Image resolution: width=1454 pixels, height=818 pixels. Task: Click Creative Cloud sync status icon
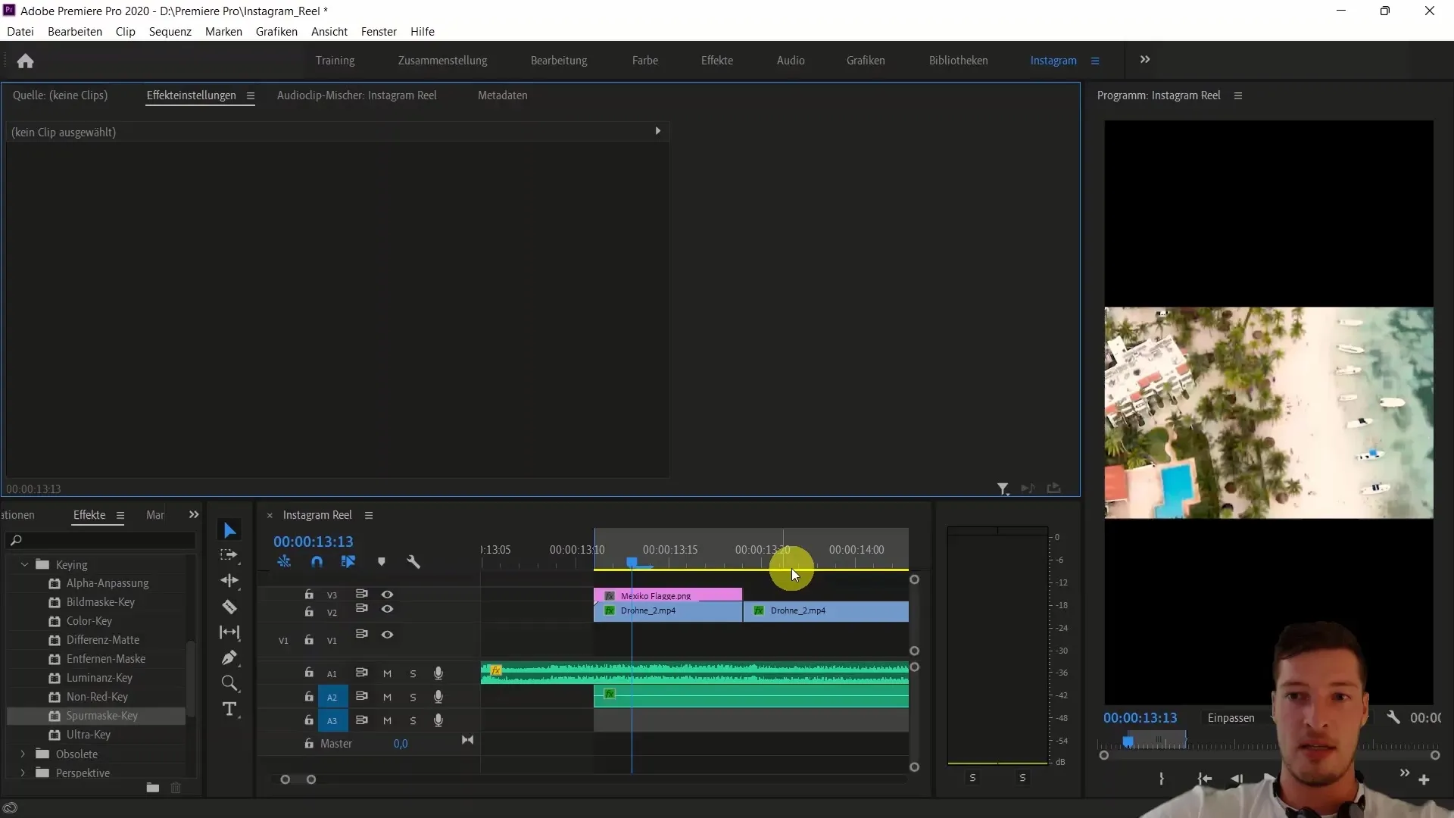(x=10, y=808)
